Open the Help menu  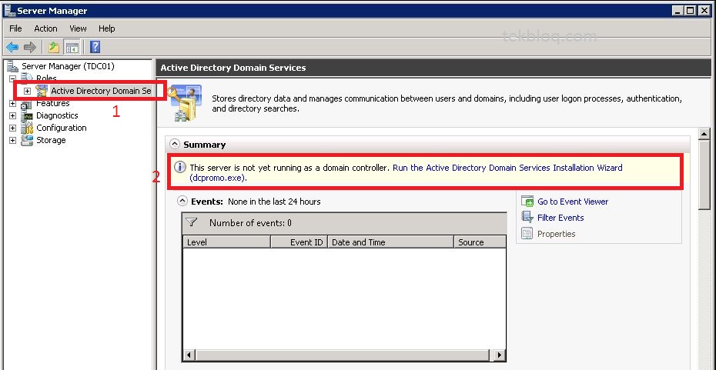tap(107, 28)
